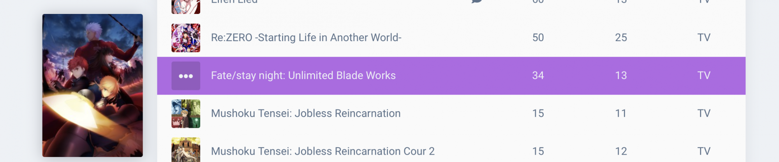Click the score 50 in the Re:ZERO row
The height and width of the screenshot is (162, 779).
coord(538,38)
